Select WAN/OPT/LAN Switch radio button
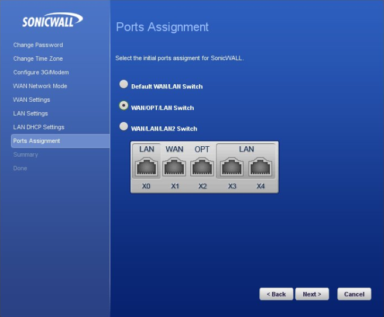 click(x=124, y=105)
